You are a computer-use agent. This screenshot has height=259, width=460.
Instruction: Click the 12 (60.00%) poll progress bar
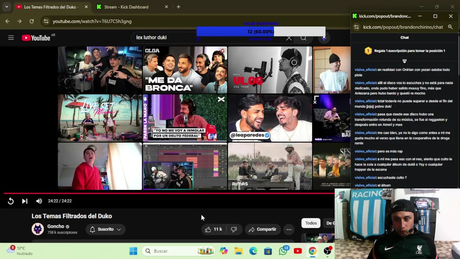pos(261,32)
